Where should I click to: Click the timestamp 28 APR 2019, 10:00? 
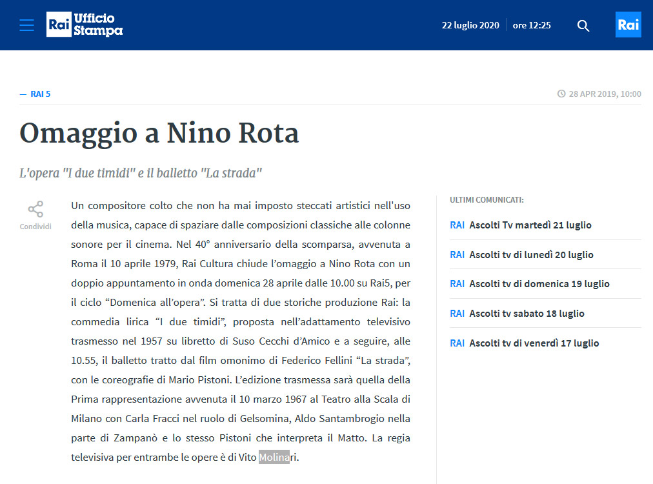pyautogui.click(x=605, y=94)
